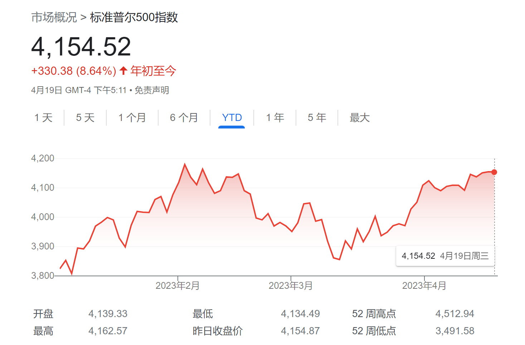Image resolution: width=525 pixels, height=345 pixels.
Task: Click the 52-week low value 3,491.58
Action: point(454,331)
